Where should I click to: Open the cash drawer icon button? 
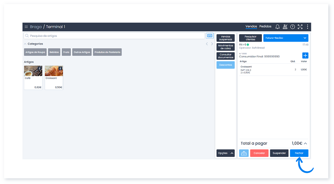tap(244, 153)
